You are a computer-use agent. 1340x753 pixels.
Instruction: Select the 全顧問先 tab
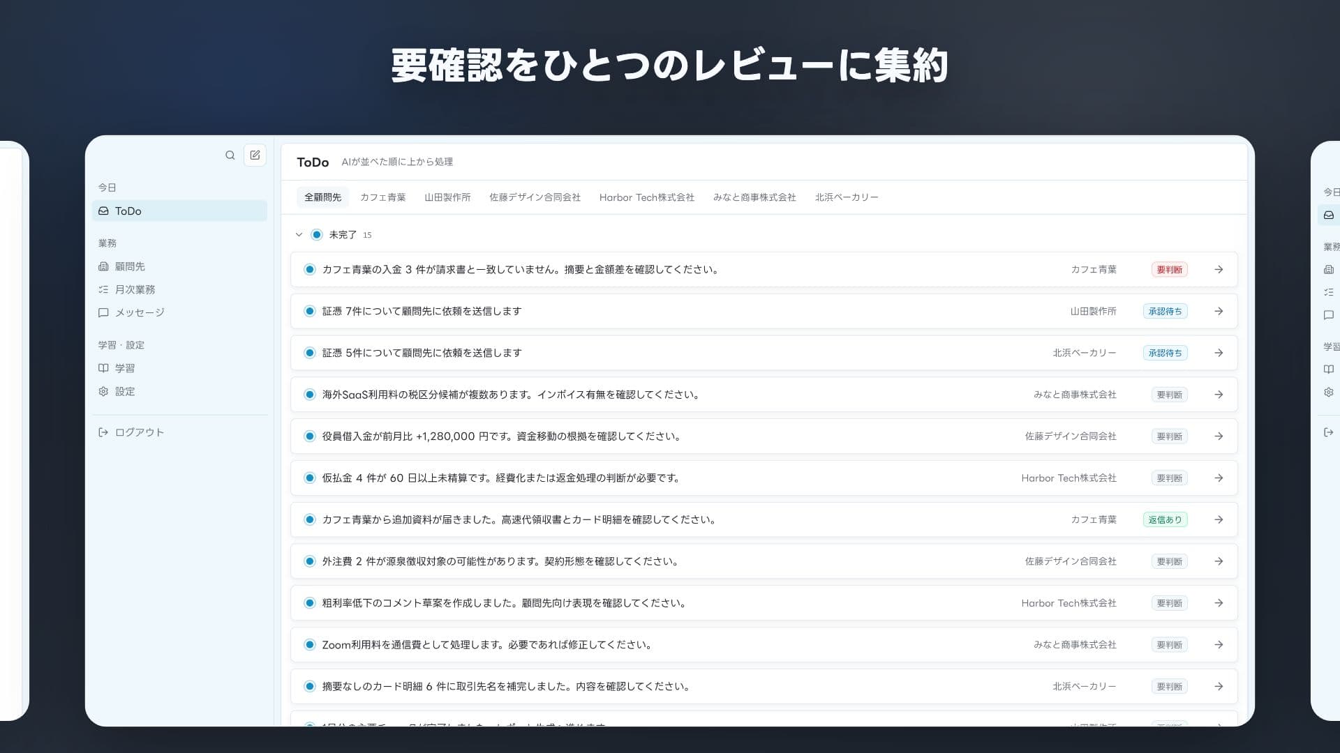pyautogui.click(x=322, y=197)
